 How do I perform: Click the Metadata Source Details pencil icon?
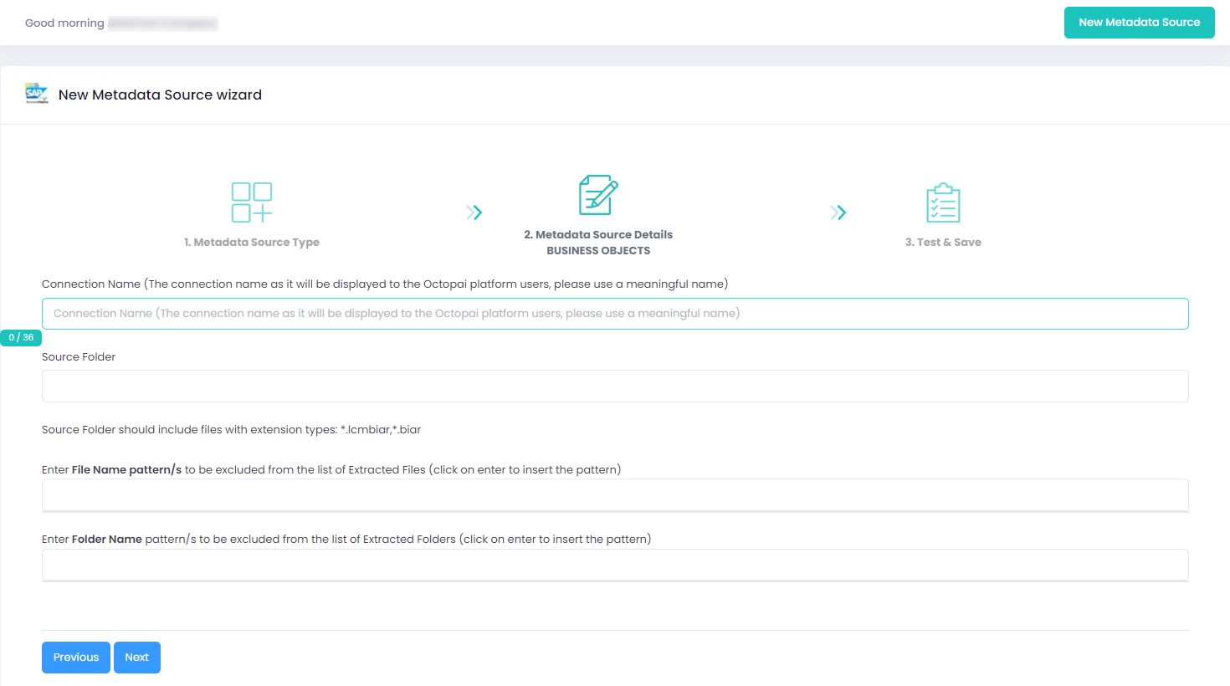(x=598, y=194)
